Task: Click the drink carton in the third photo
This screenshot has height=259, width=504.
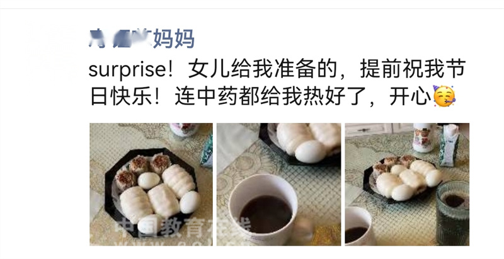Action: [449, 144]
